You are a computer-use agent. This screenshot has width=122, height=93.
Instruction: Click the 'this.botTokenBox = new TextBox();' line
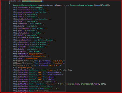pyautogui.click(x=30, y=28)
